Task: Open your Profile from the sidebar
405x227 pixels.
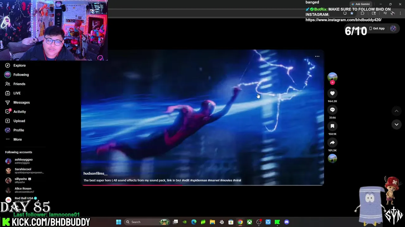Action: [x=15, y=130]
